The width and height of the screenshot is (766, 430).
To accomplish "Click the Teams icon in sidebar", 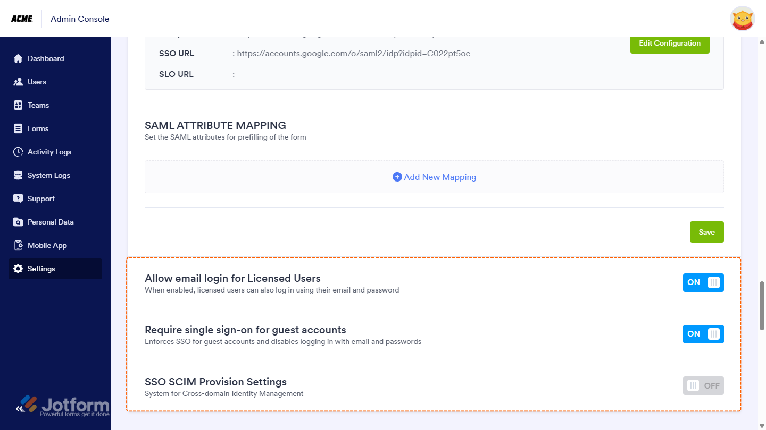I will [x=18, y=105].
